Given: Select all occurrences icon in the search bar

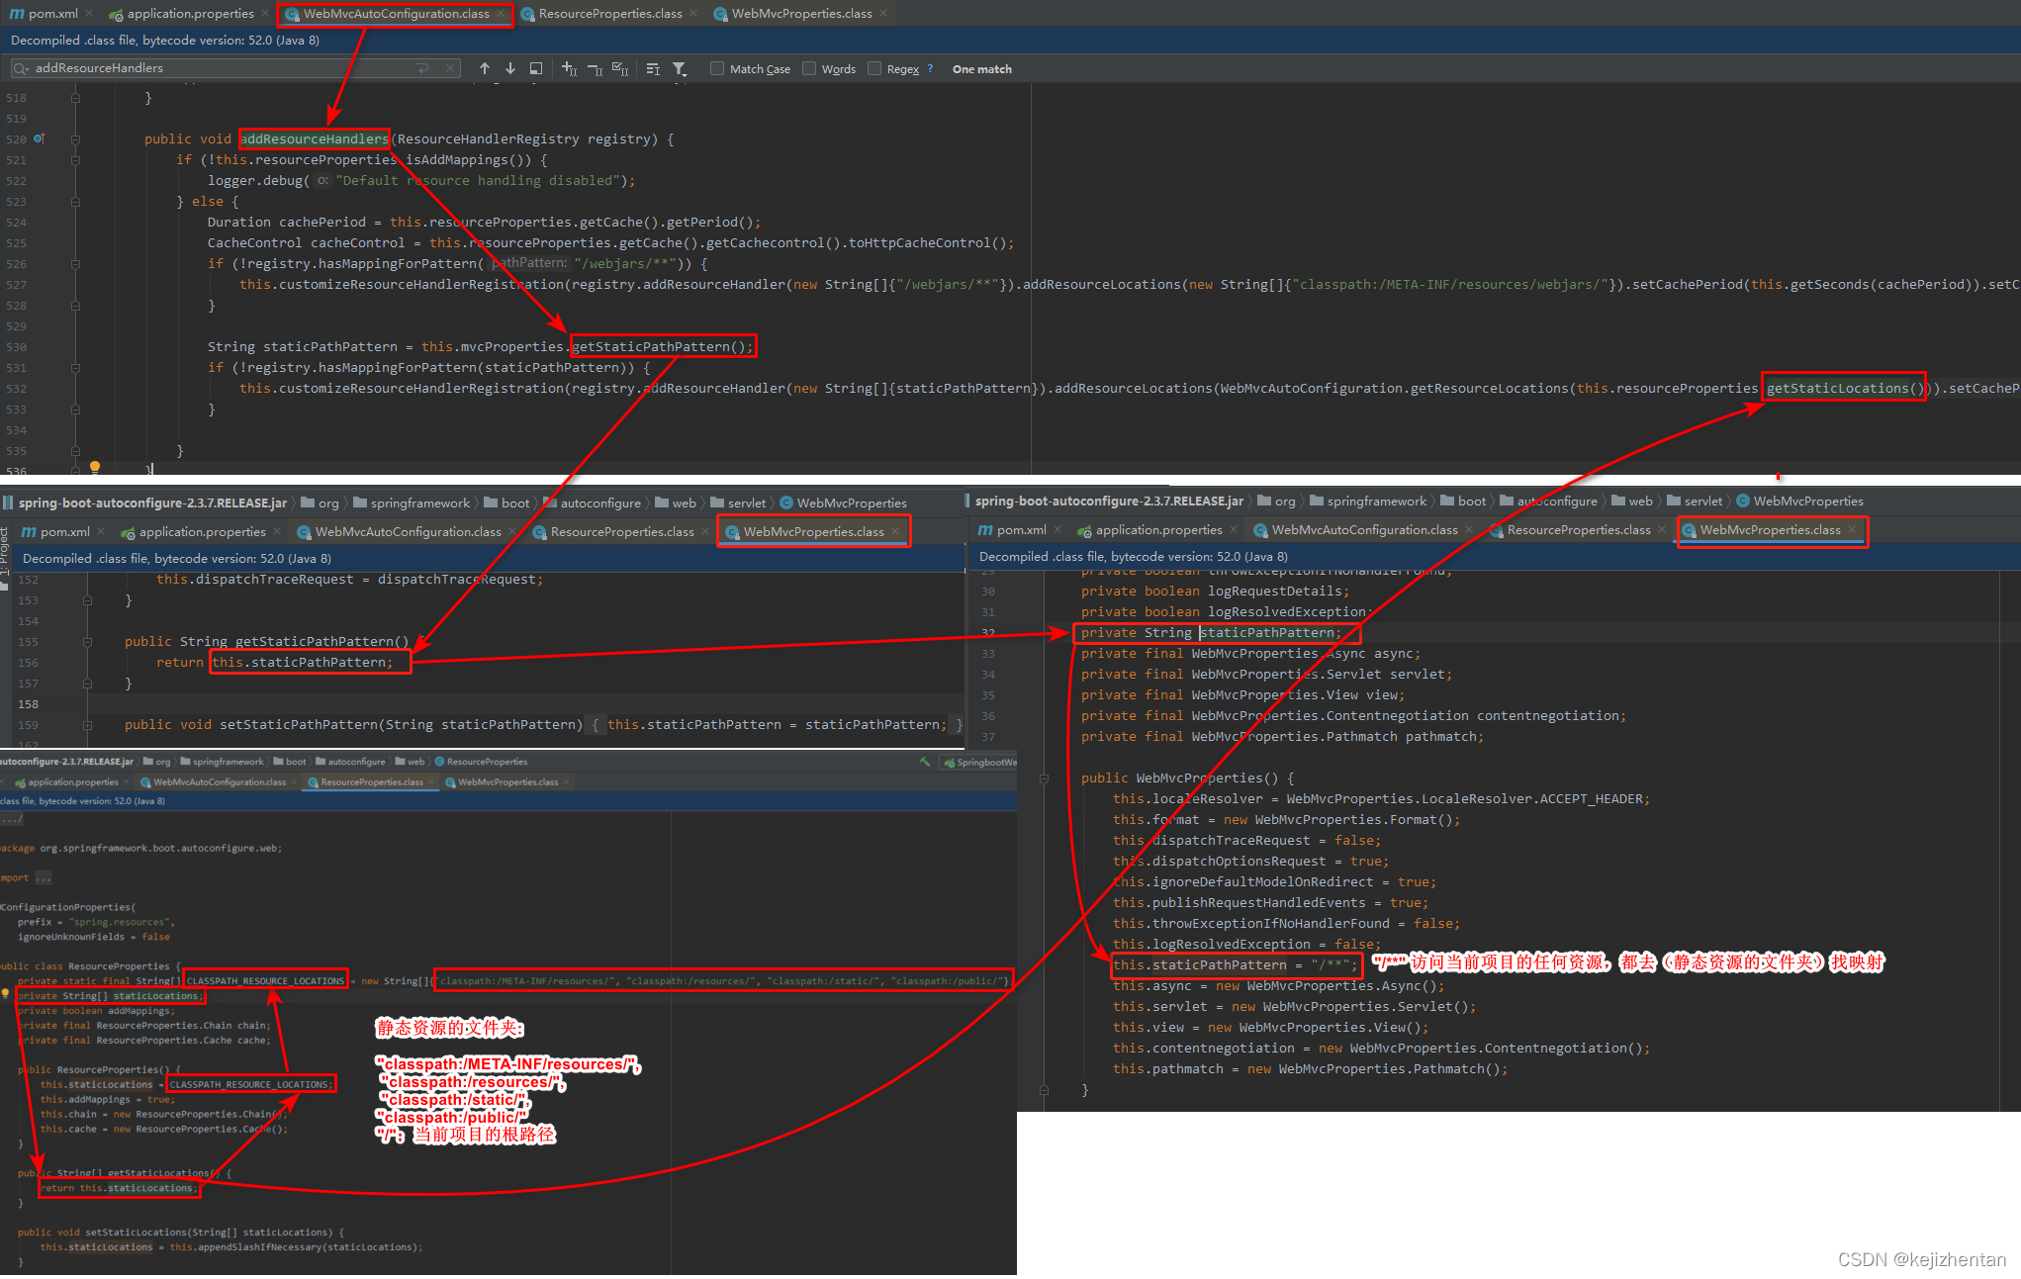Looking at the screenshot, I should pyautogui.click(x=620, y=68).
